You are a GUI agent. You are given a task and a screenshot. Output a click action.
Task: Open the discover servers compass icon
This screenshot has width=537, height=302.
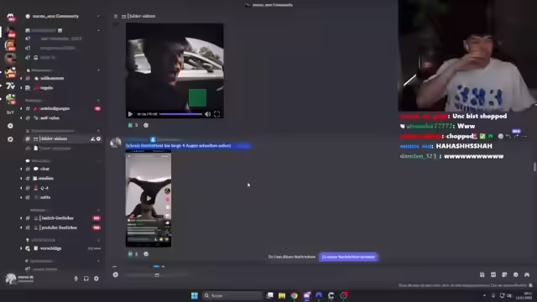click(x=10, y=139)
